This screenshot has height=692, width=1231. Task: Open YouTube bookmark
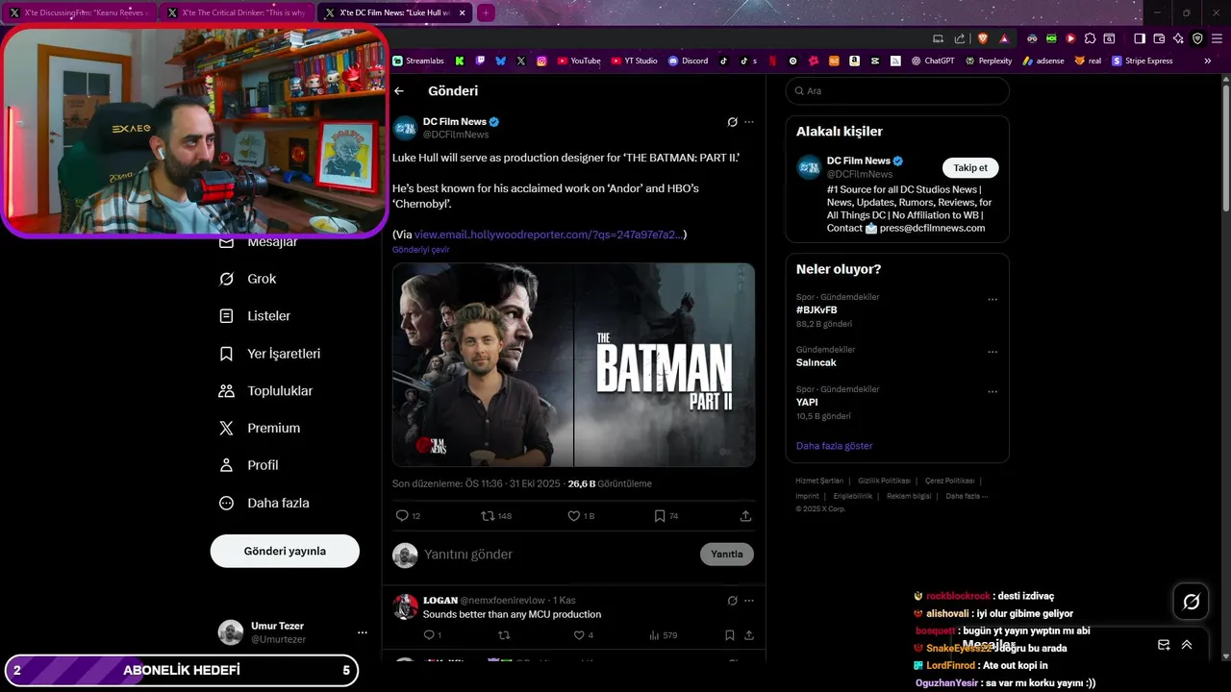point(578,61)
